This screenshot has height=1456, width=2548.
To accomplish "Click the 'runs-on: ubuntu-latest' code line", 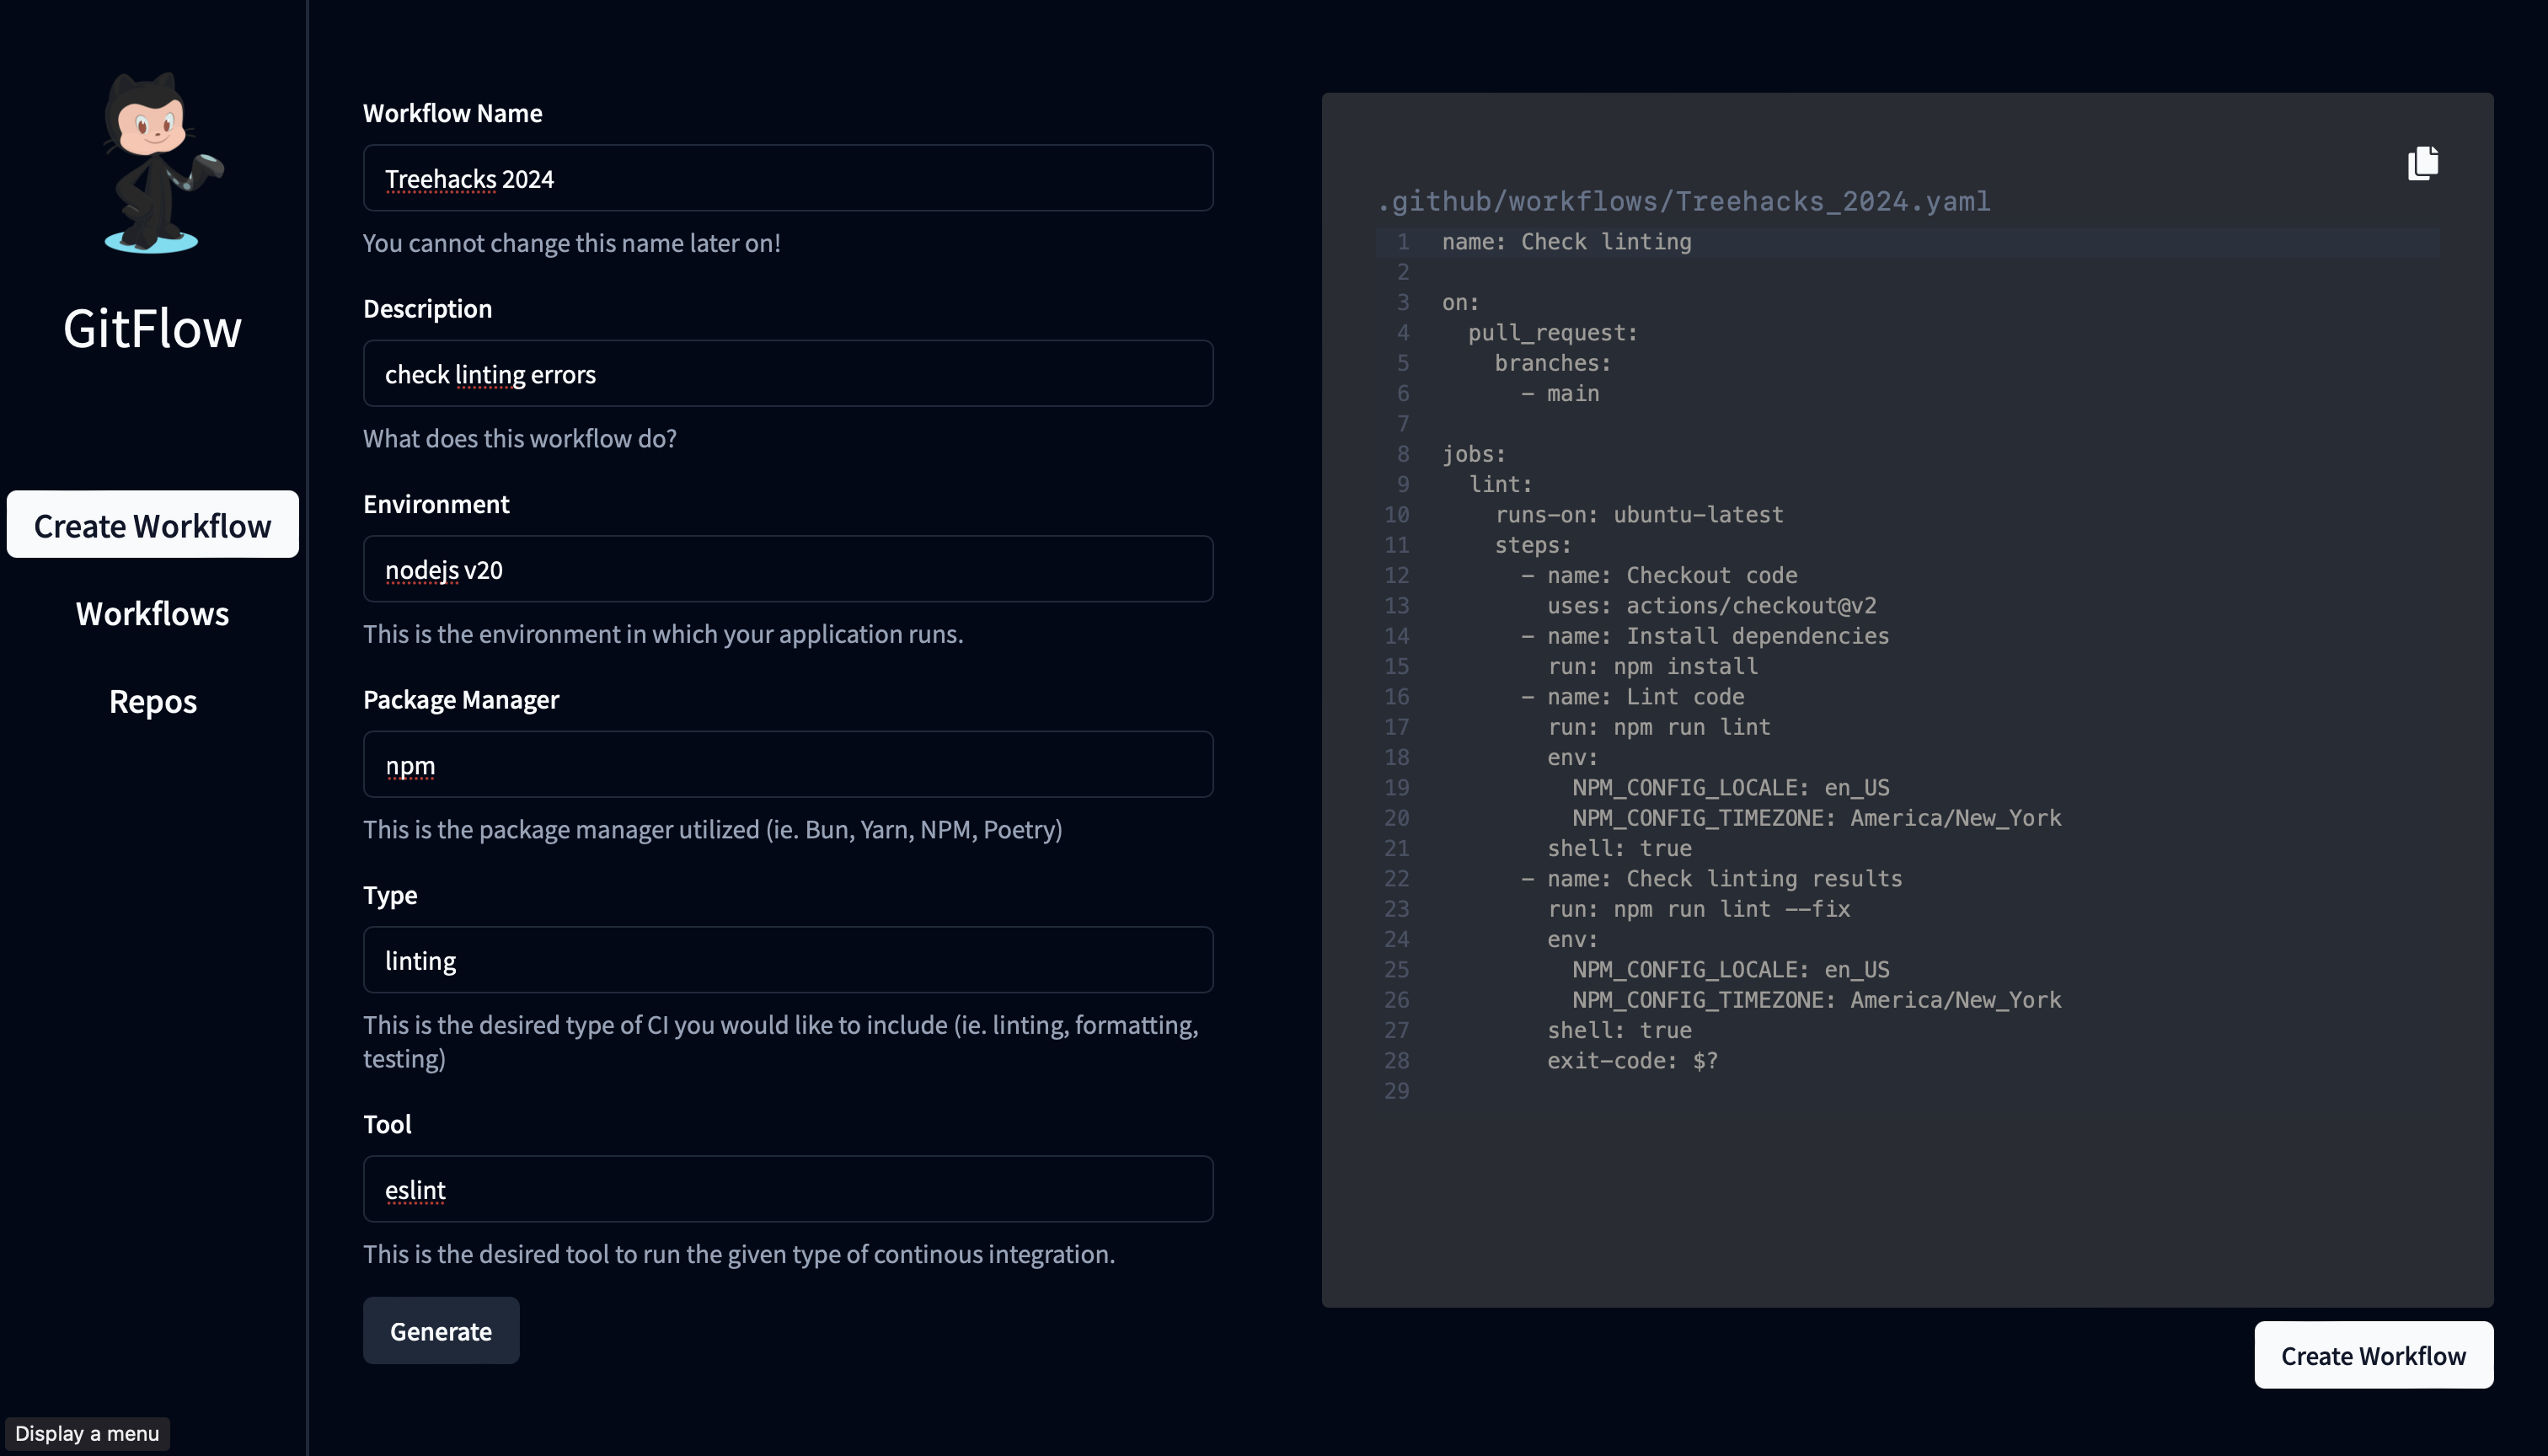I will (1638, 515).
